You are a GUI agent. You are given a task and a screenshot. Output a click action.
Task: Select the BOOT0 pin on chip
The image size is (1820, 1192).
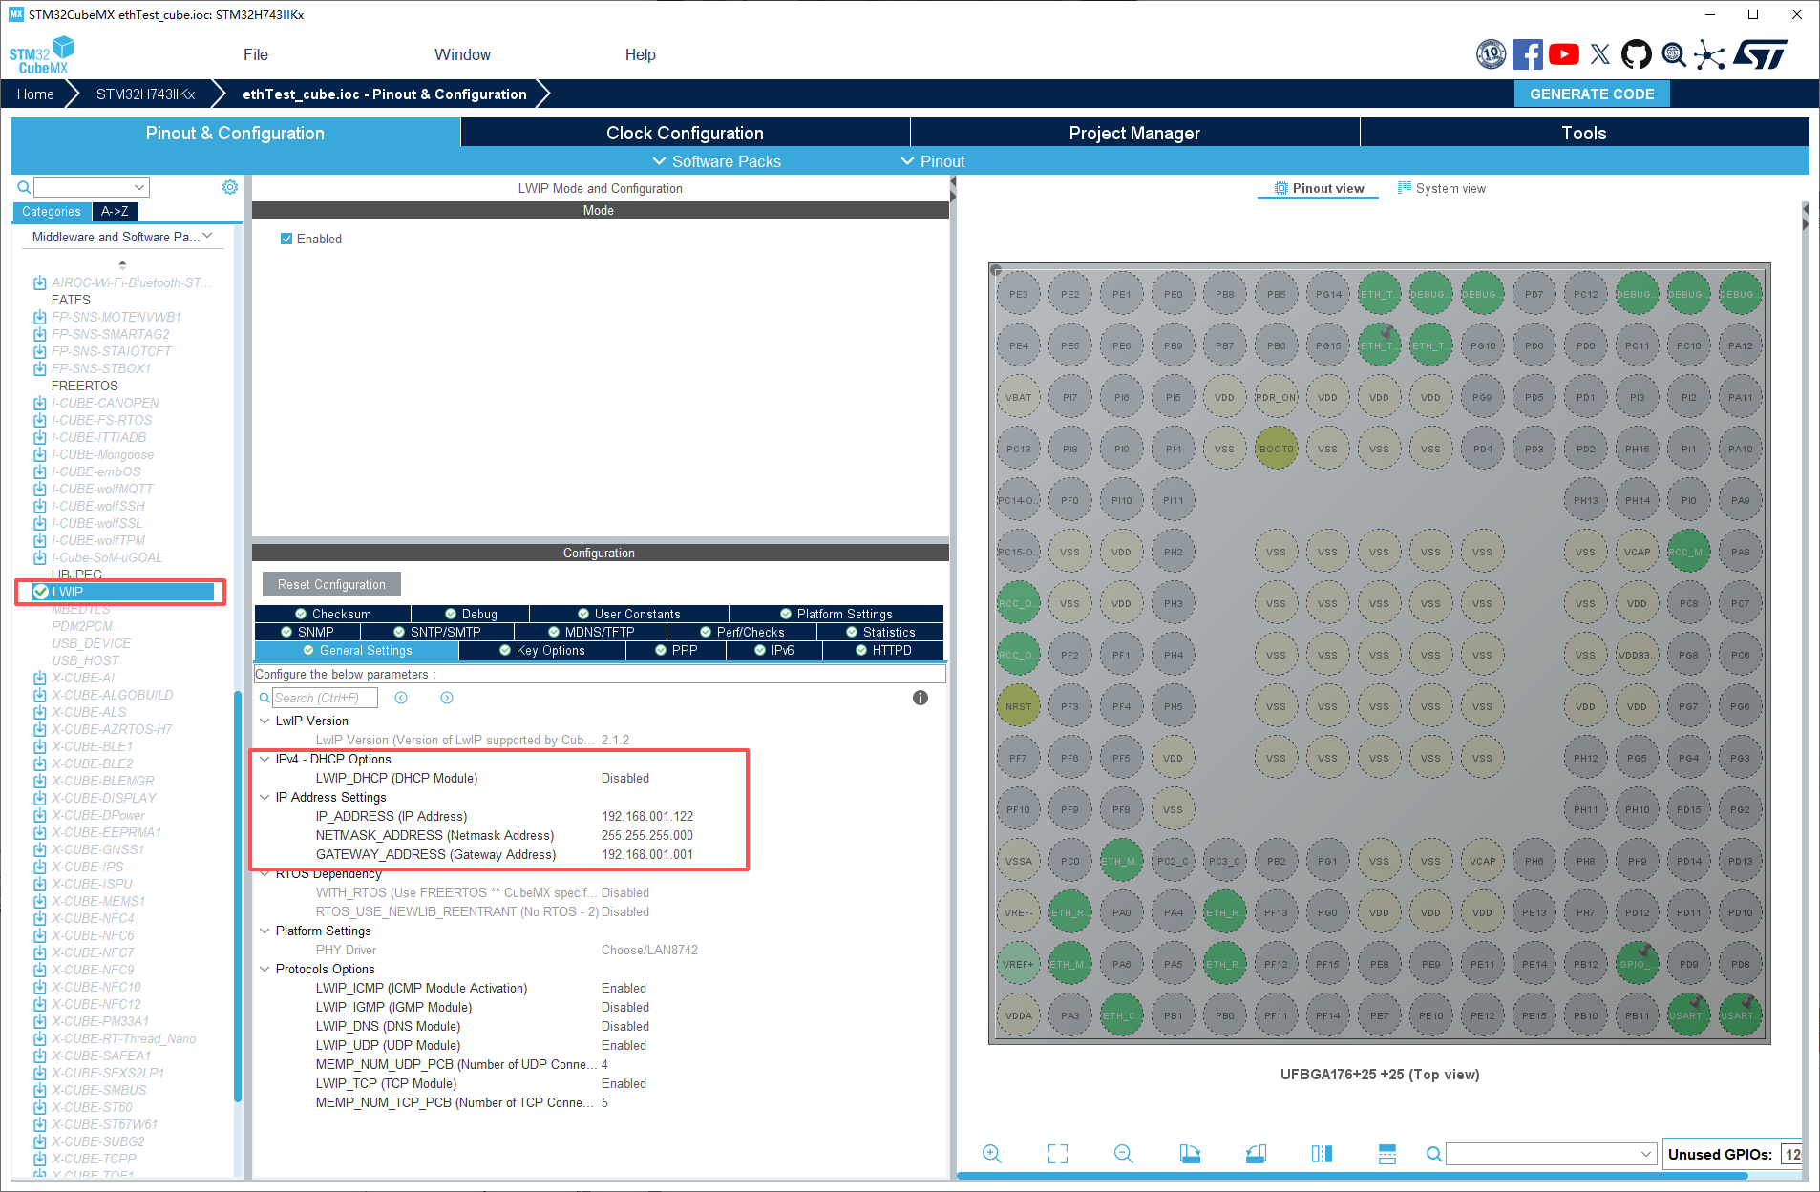[1277, 449]
